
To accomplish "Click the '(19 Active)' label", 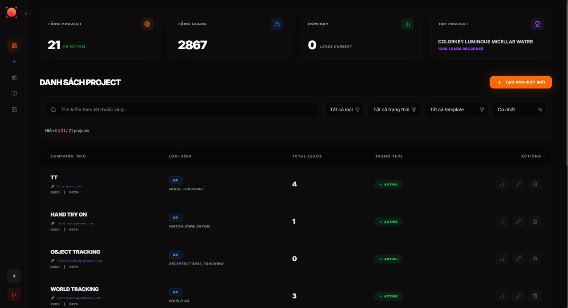I will point(74,47).
